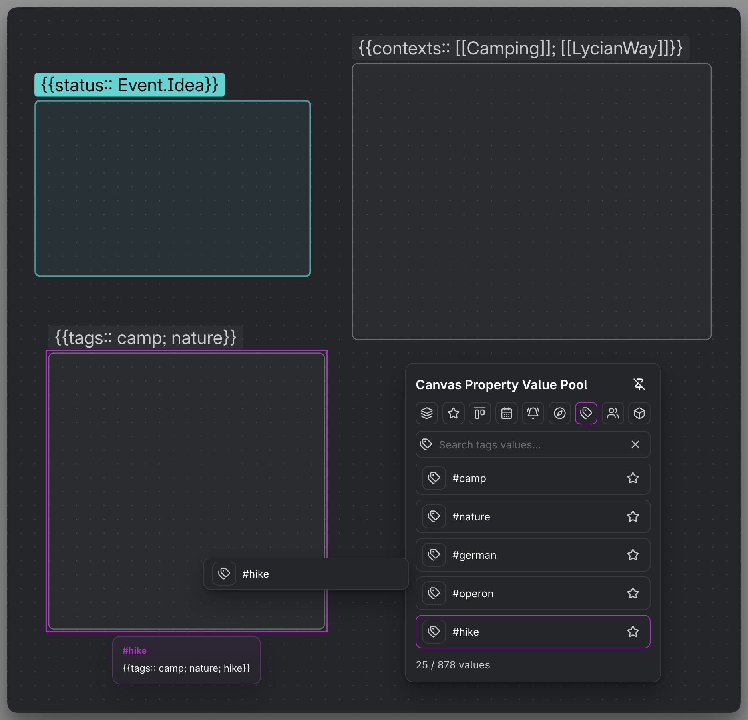
Task: Select the #hike value in the pool list
Action: click(x=466, y=632)
